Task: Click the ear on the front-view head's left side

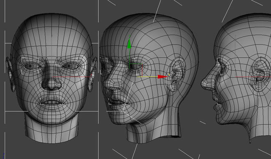Action: coord(10,74)
